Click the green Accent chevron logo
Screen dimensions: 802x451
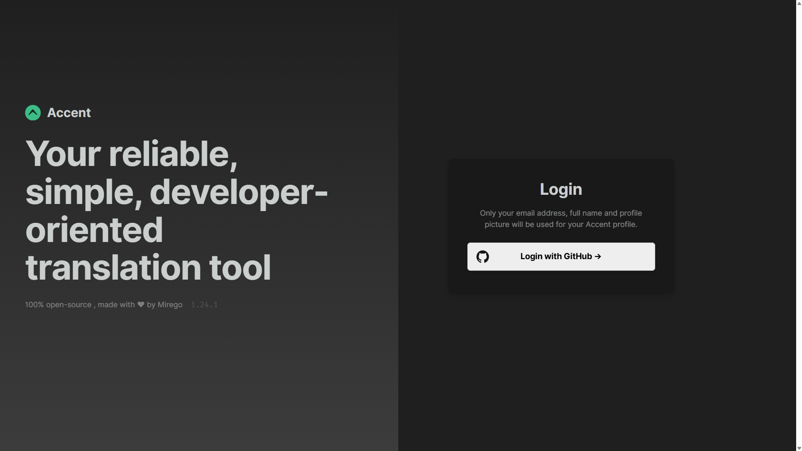(33, 113)
